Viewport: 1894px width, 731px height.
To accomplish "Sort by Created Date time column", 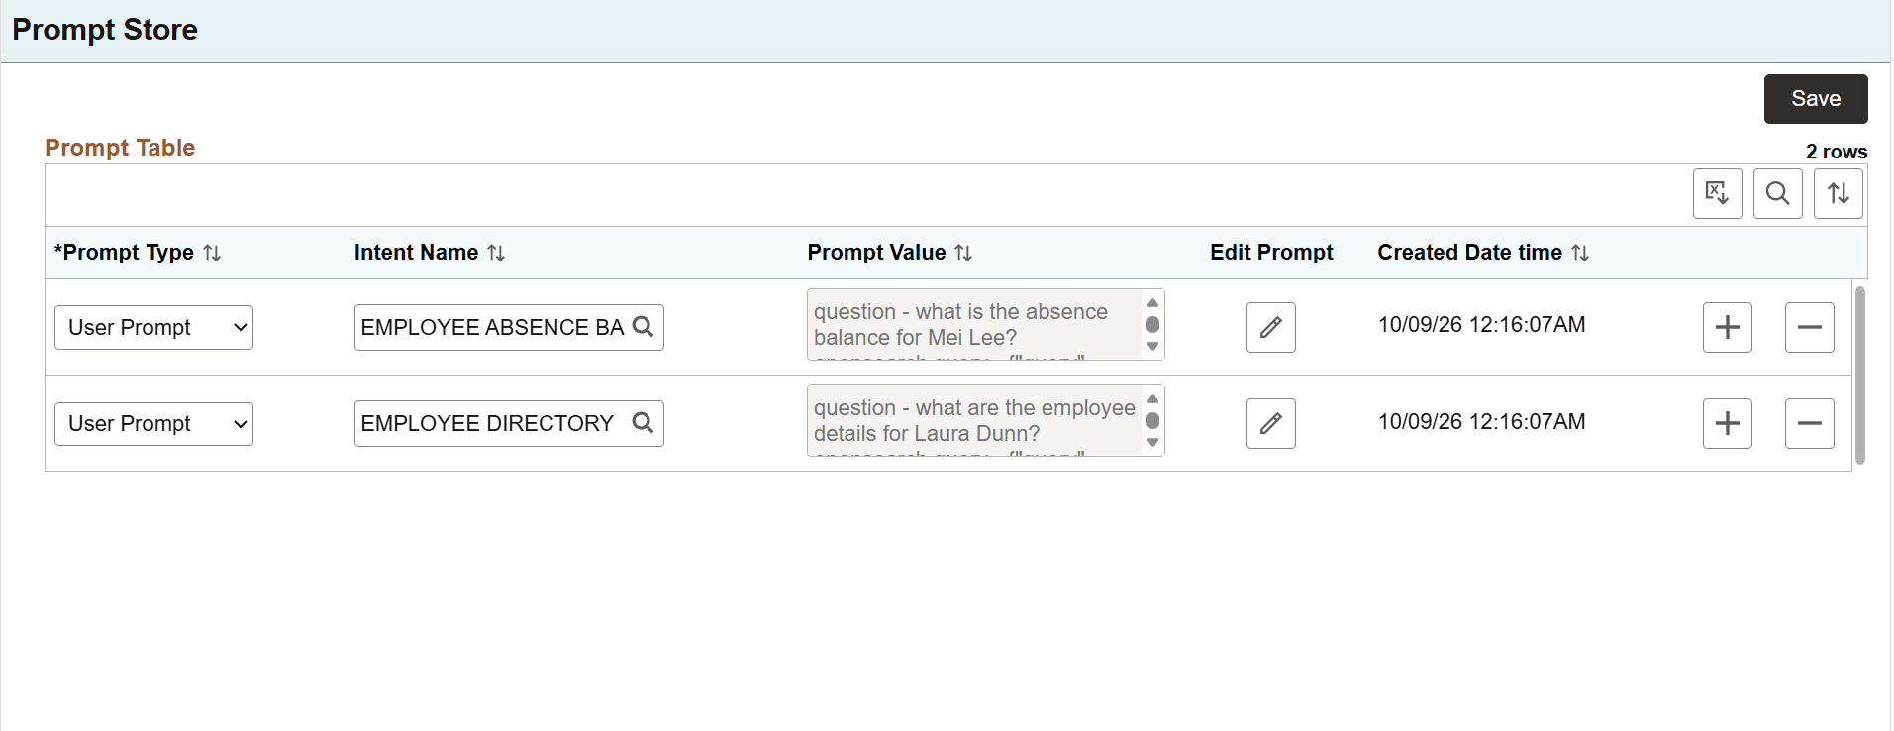I will (x=1580, y=253).
